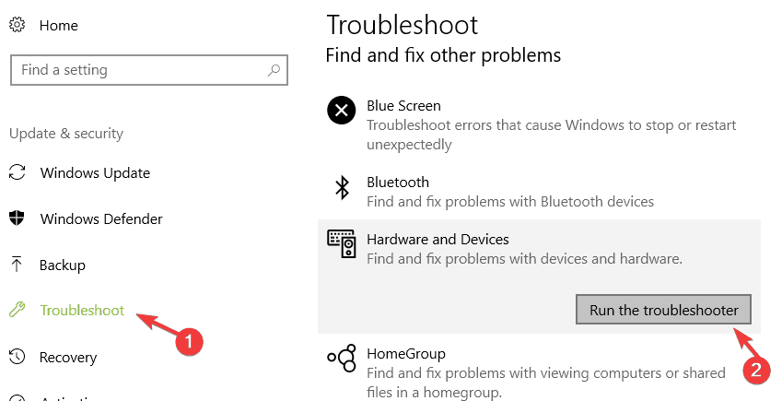Go to Windows Defender section
Screen dimensions: 782x401
click(101, 219)
